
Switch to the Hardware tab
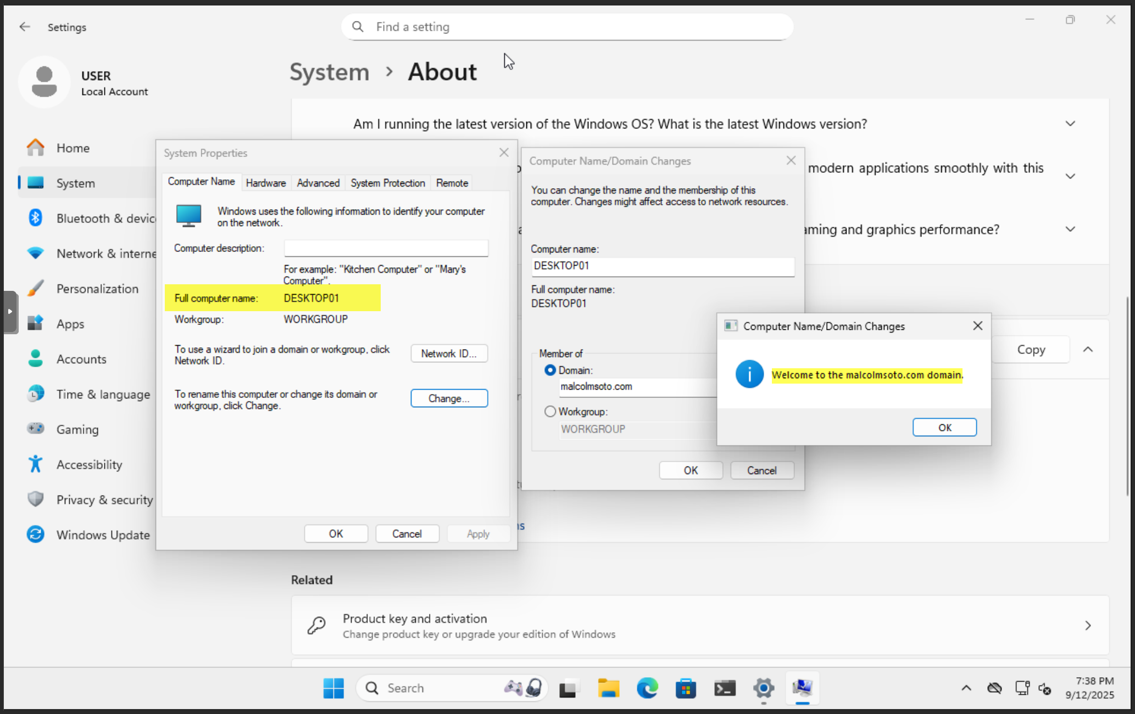click(266, 183)
